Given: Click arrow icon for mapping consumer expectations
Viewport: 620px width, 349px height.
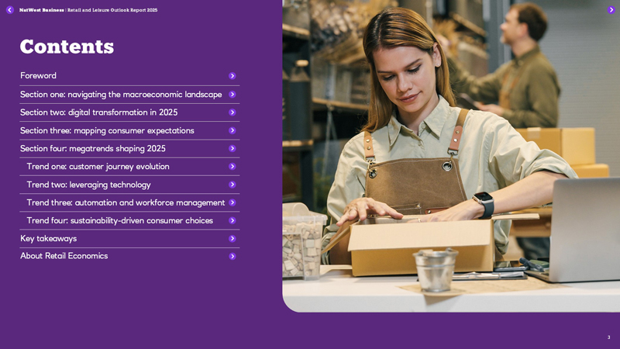Looking at the screenshot, I should [232, 130].
